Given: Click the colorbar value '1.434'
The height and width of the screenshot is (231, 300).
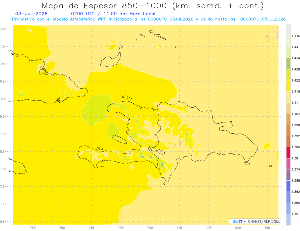Looking at the screenshot, I should (296, 58).
